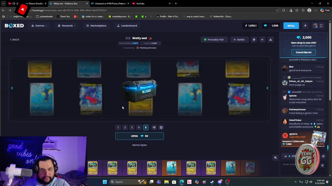Open the profile avatar menu
This screenshot has width=332, height=186.
coord(315,26)
